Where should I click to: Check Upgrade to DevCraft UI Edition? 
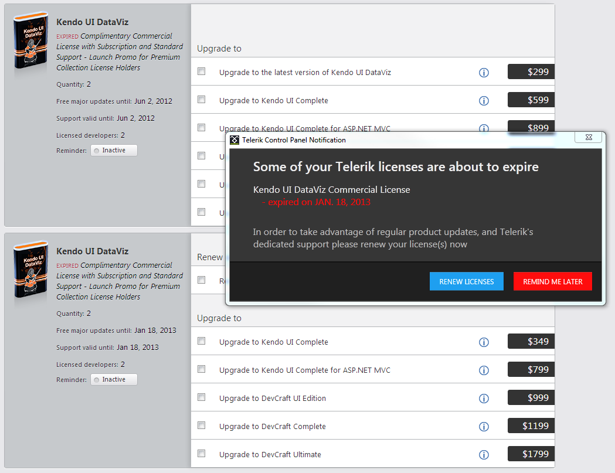[202, 397]
